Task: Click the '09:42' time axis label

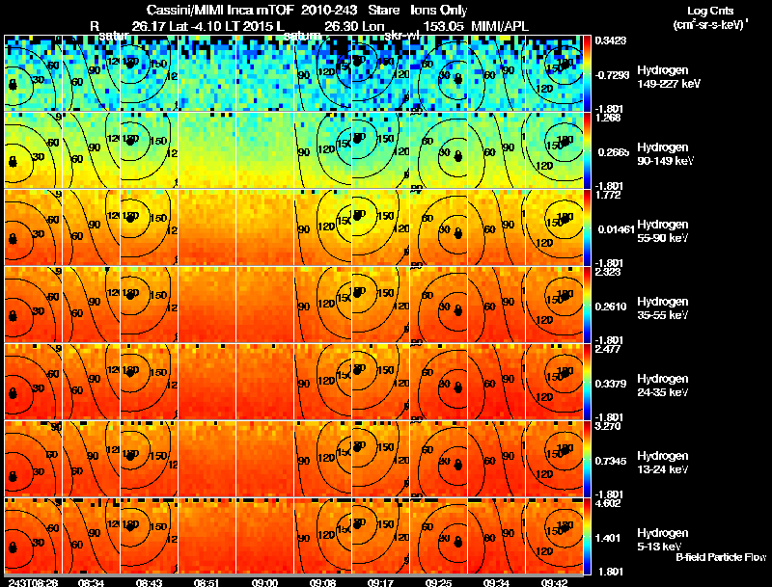Action: point(554,582)
